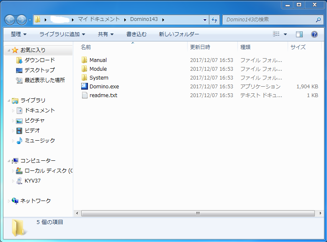Select the ドキュメント library
327x242 pixels.
point(40,111)
